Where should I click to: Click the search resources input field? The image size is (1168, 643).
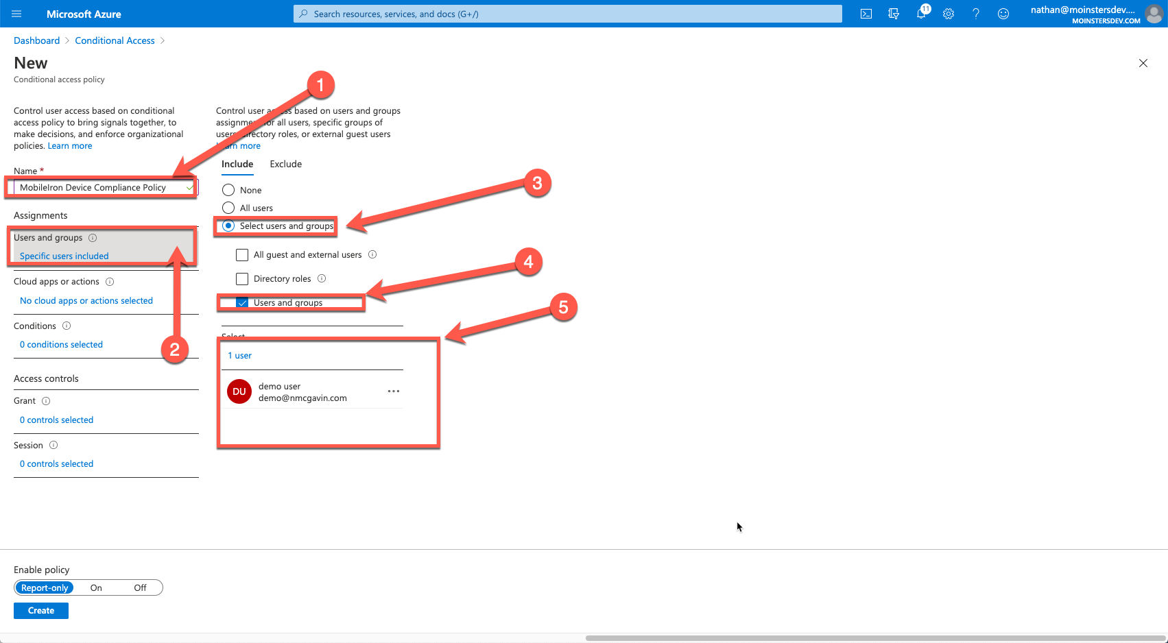(567, 14)
